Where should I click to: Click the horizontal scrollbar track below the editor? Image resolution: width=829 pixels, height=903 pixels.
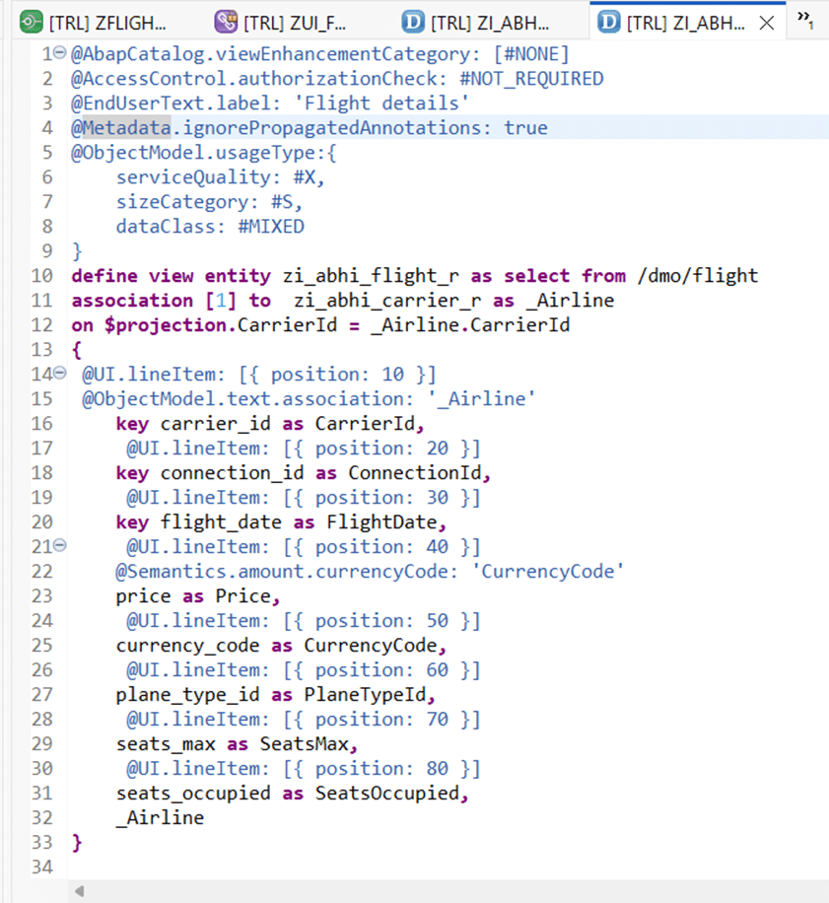[444, 891]
